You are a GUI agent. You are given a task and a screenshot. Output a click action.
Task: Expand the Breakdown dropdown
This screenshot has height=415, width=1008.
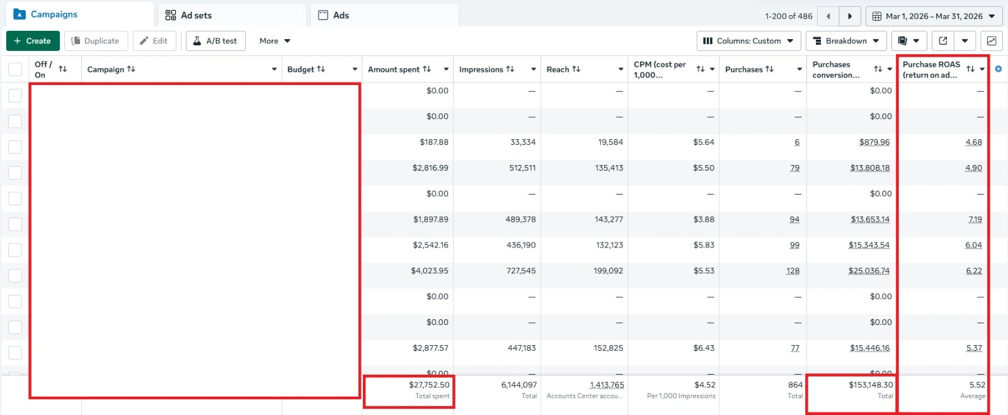(845, 41)
